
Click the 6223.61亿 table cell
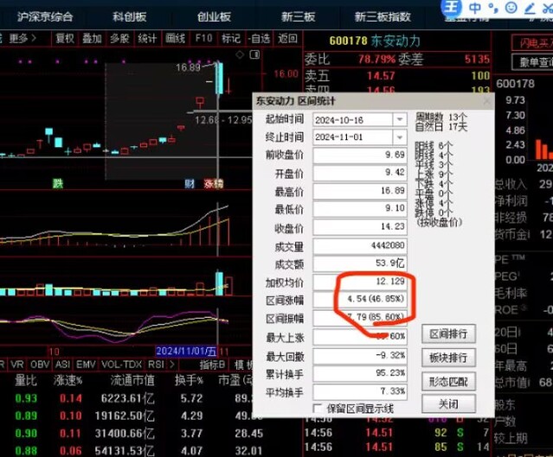pos(127,398)
